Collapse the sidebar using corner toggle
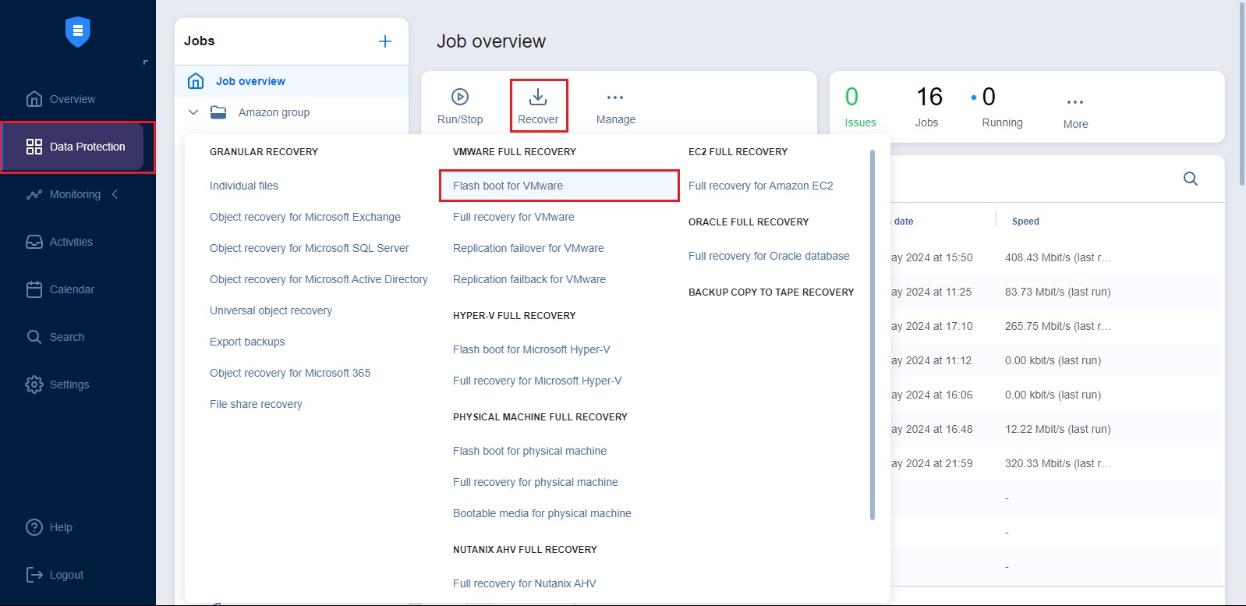Viewport: 1246px width, 606px height. [x=145, y=62]
